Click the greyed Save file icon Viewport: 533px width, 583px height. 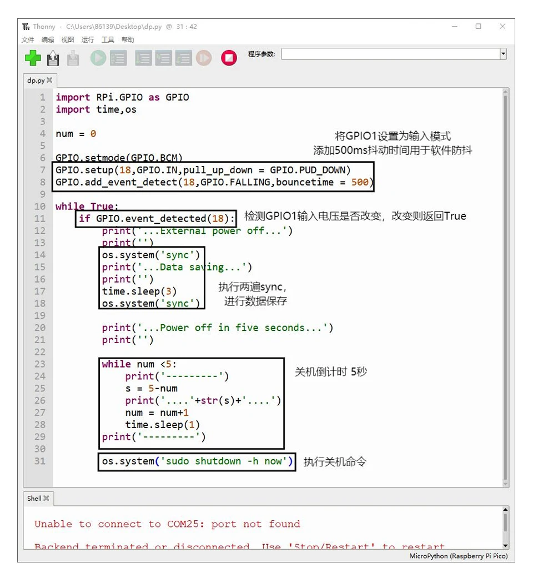pyautogui.click(x=73, y=58)
